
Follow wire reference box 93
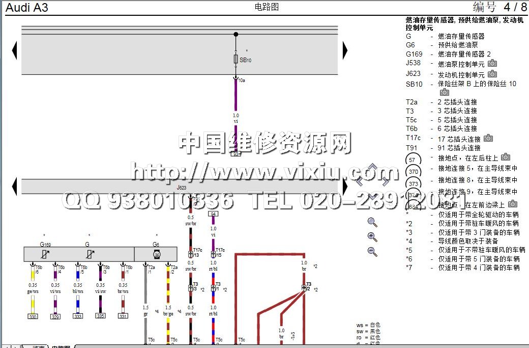click(x=236, y=154)
